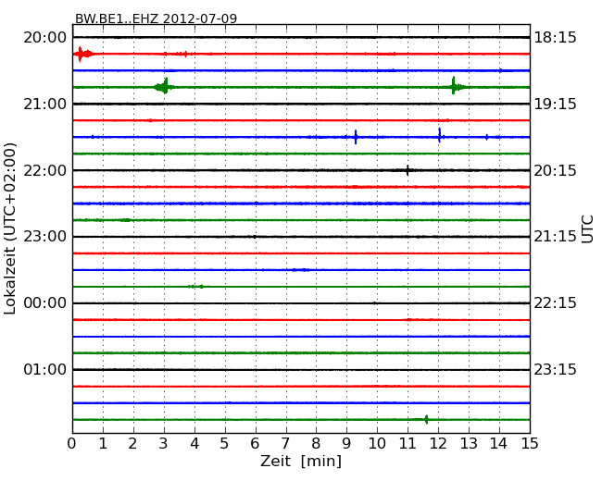
Task: Select the Lokalzeit (UTC+02:00) axis label
Action: click(10, 228)
